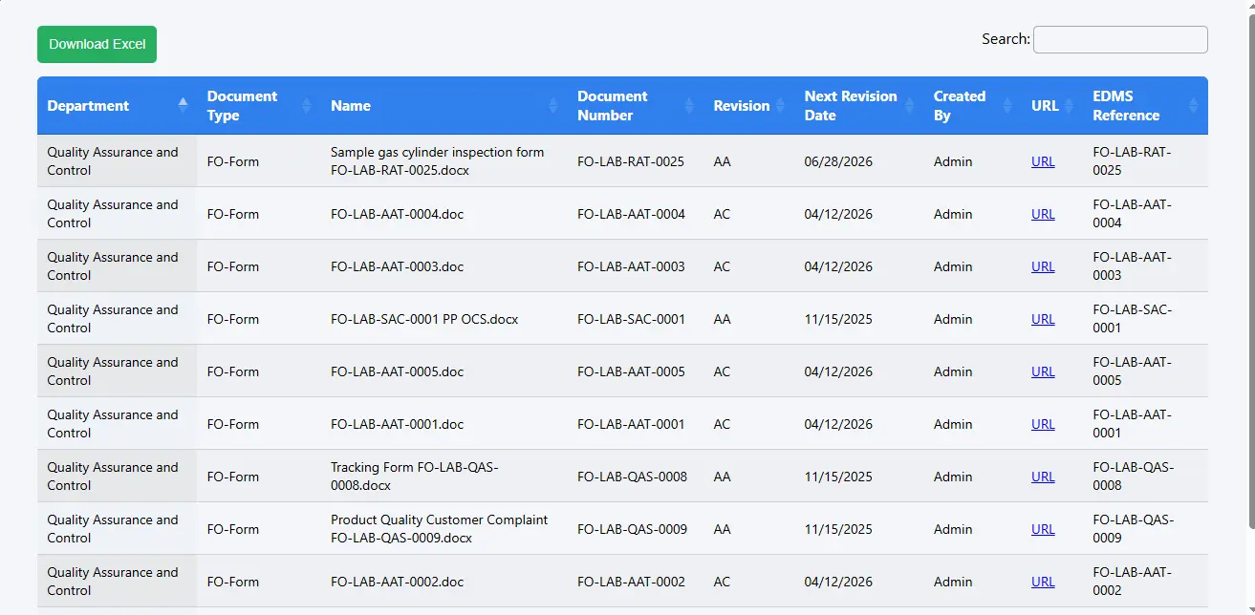Click FO-Form type in FO-LAB-AAT-0001 row
The width and height of the screenshot is (1255, 615).
pyautogui.click(x=232, y=424)
